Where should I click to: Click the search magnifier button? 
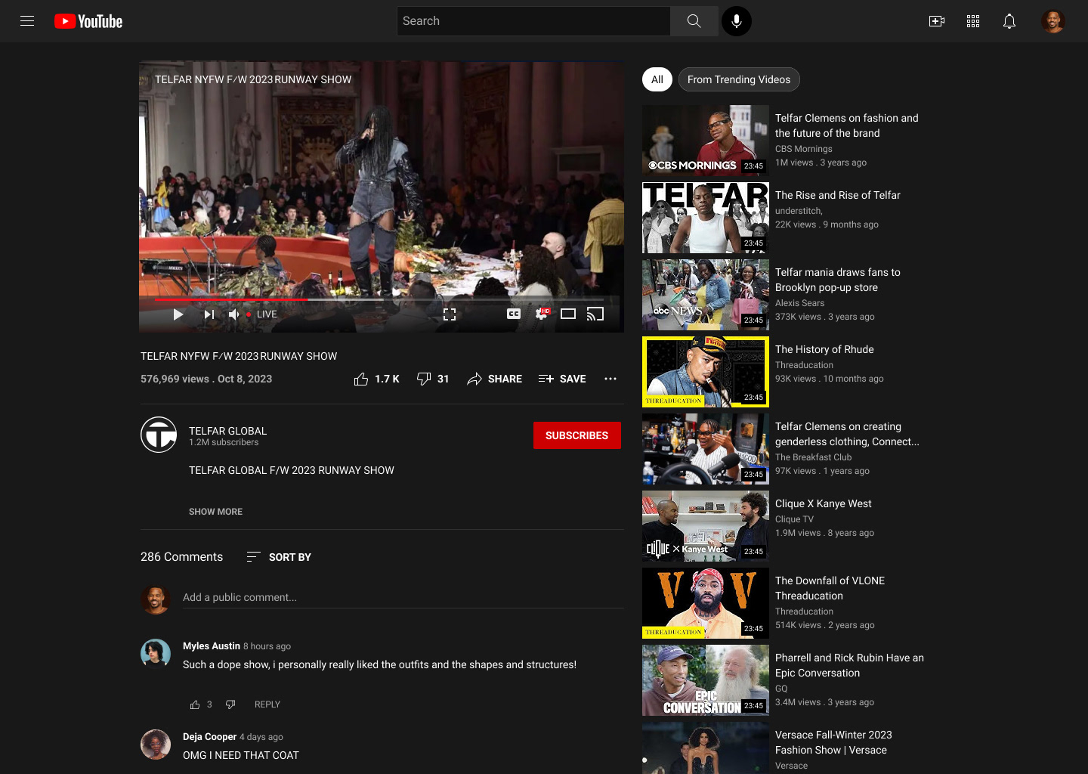[694, 21]
